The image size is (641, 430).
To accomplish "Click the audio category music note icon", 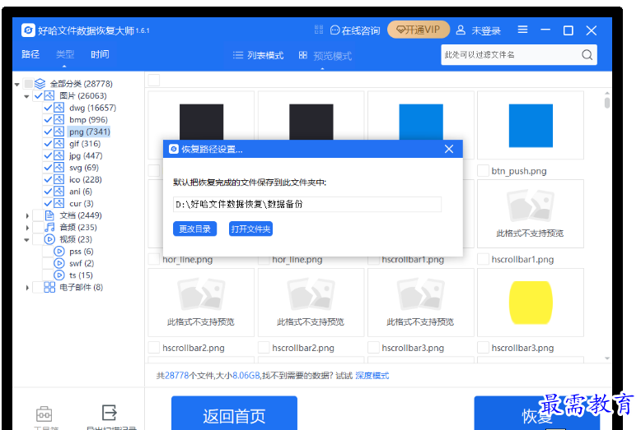I will pyautogui.click(x=49, y=227).
